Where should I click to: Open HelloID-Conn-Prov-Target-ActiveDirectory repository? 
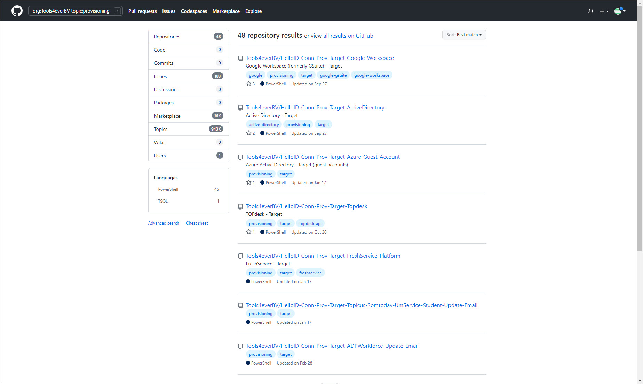[315, 108]
